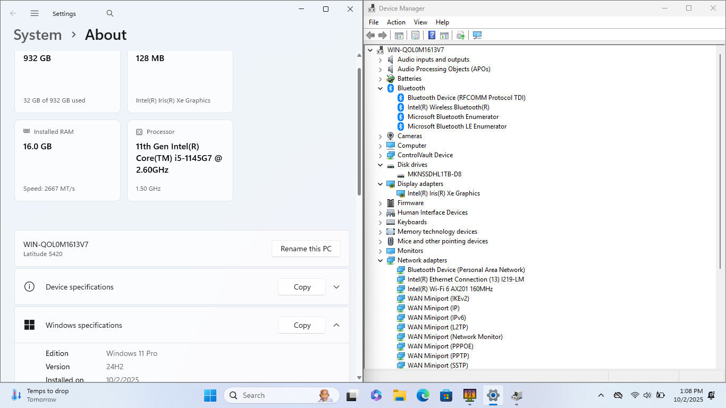Click Show/Hide Console Tree toolbar icon
The height and width of the screenshot is (408, 726).
[x=399, y=35]
